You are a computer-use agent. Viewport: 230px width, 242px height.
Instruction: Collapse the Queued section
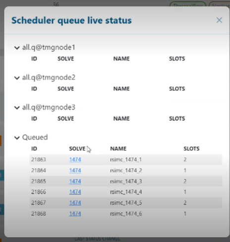coord(17,138)
